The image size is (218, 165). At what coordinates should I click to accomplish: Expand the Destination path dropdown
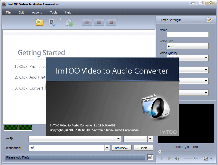click(107, 148)
